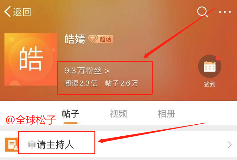Tap the 签到 label
The width and height of the screenshot is (237, 160).
pyautogui.click(x=209, y=84)
